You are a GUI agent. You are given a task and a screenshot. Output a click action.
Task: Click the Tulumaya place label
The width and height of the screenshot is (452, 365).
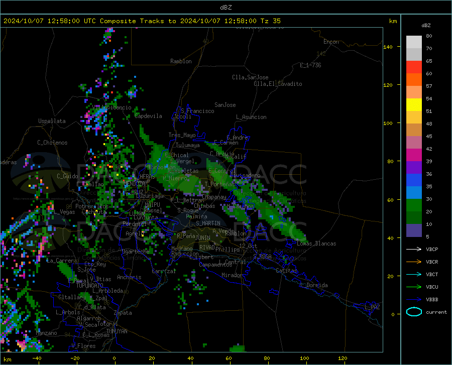pos(188,145)
